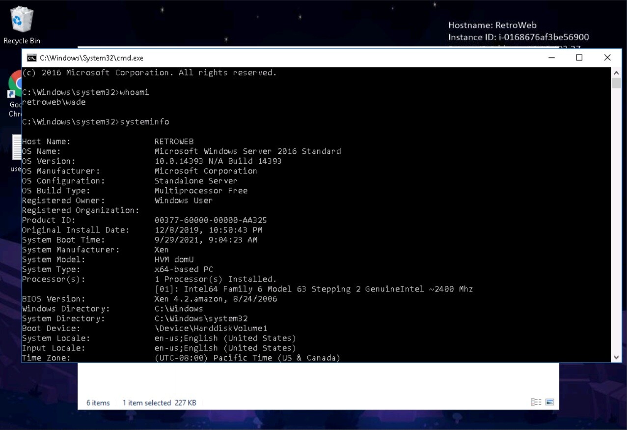This screenshot has width=627, height=430.
Task: Switch Explorer to details view icon
Action: click(x=536, y=402)
